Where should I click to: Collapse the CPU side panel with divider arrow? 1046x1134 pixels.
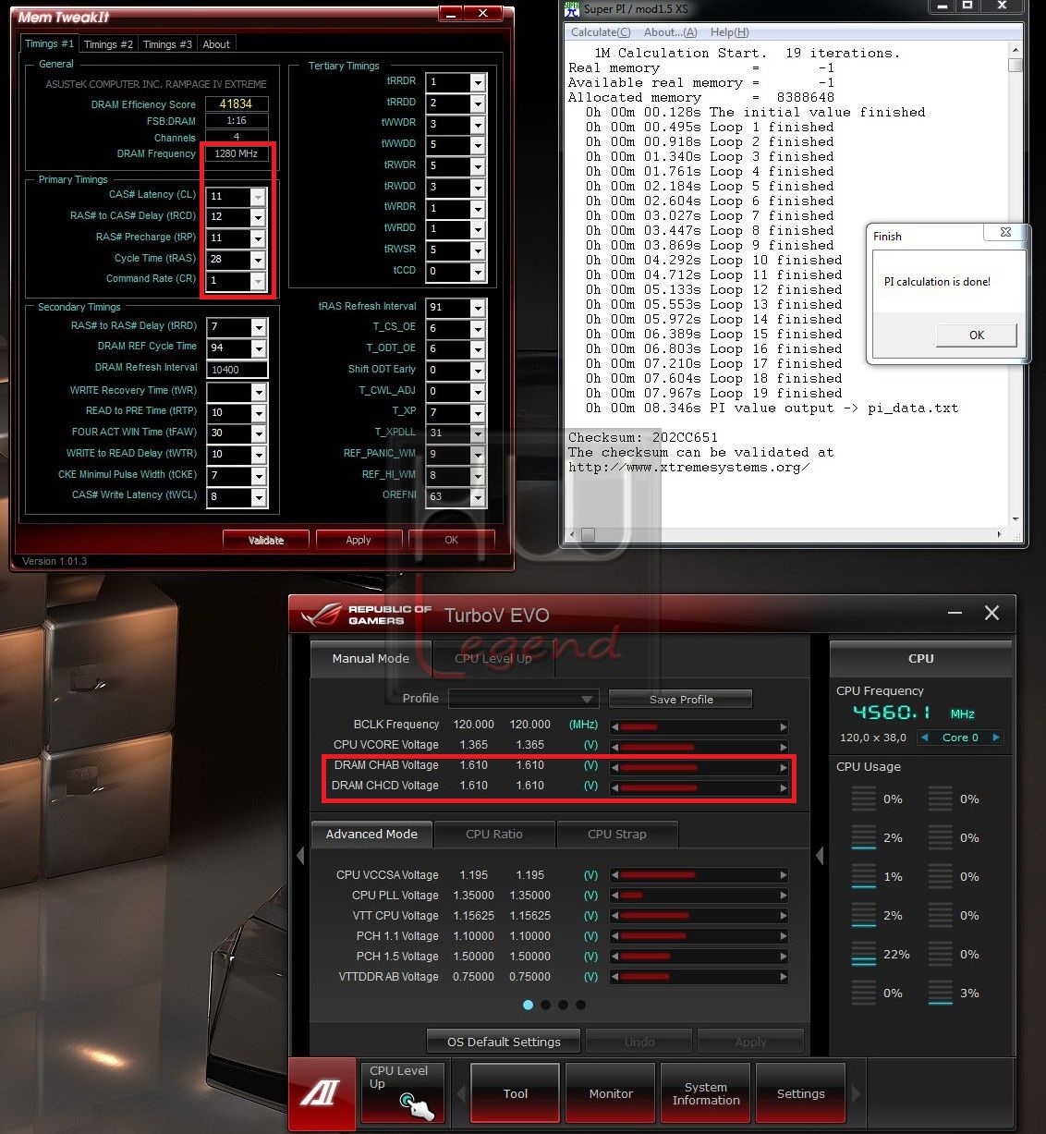pyautogui.click(x=820, y=857)
